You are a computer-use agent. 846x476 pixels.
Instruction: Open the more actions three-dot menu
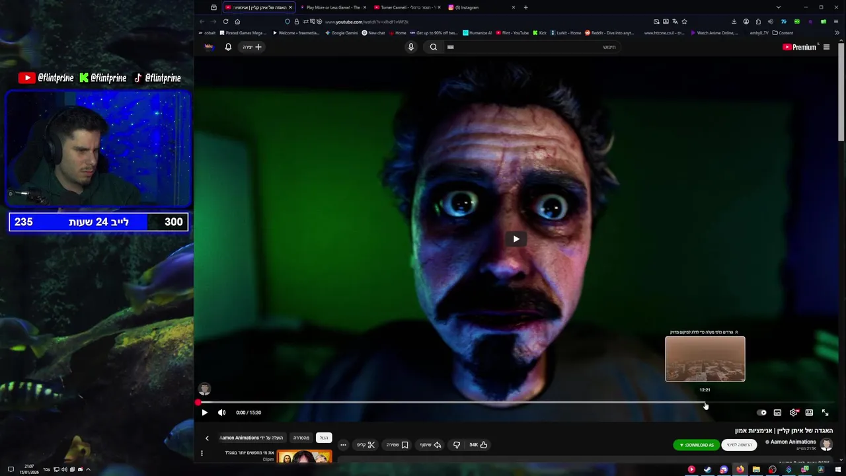[x=343, y=445]
